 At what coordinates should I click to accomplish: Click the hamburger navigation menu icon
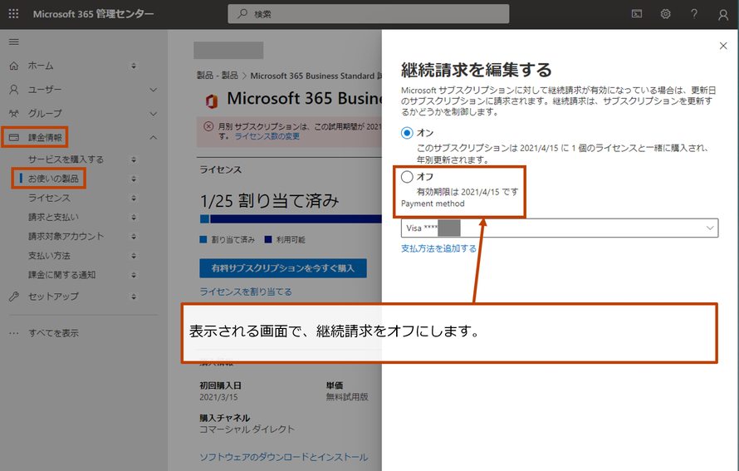pos(13,41)
